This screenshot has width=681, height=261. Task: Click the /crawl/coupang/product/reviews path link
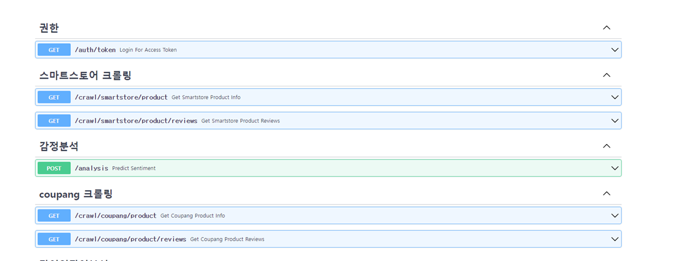[130, 239]
